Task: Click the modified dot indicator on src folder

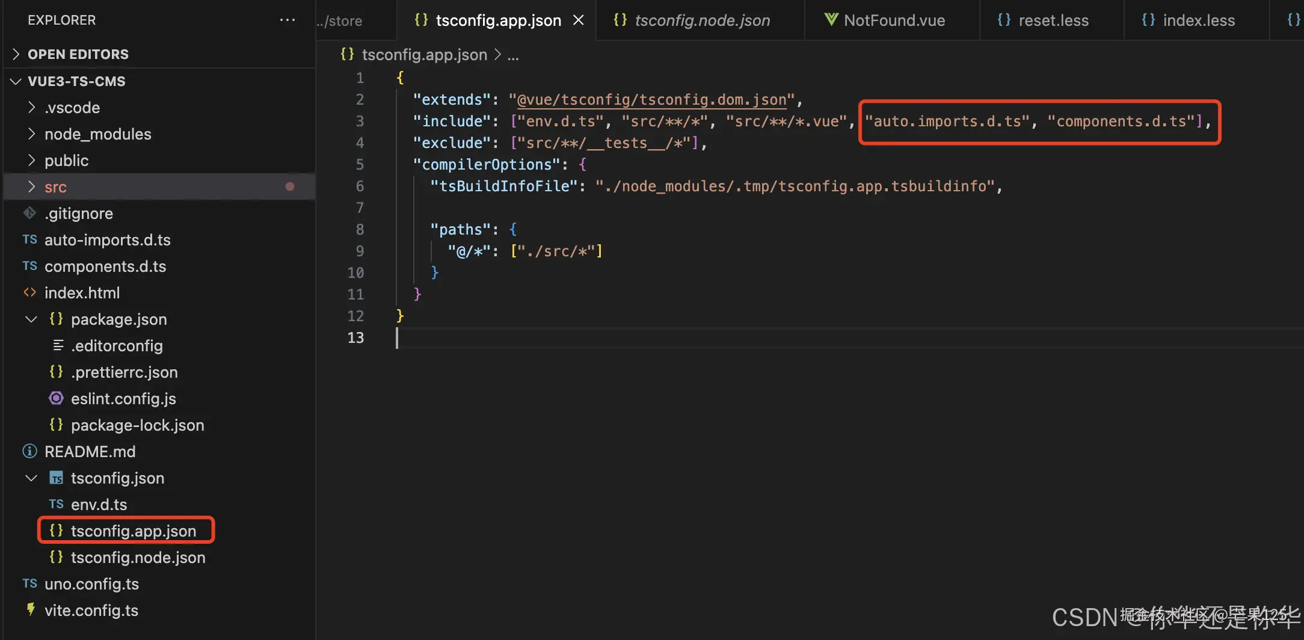Action: [290, 186]
